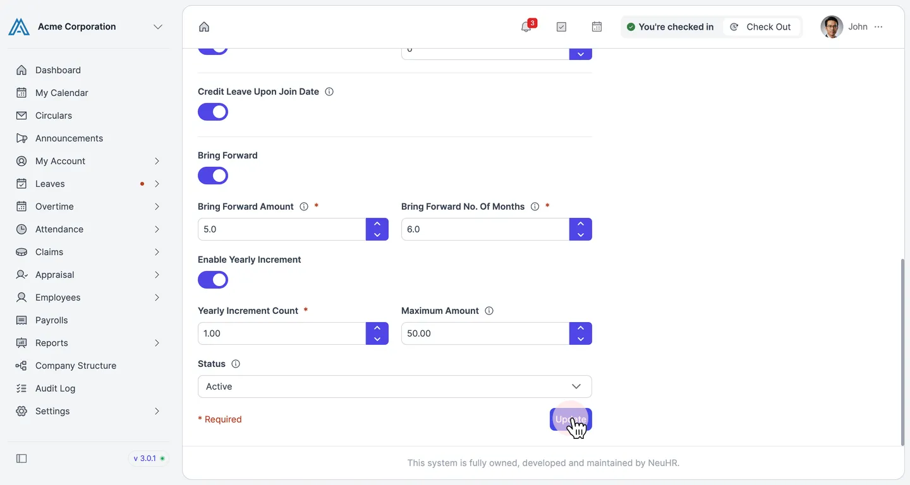Increase Yearly Increment Count
The image size is (910, 485).
tap(377, 328)
